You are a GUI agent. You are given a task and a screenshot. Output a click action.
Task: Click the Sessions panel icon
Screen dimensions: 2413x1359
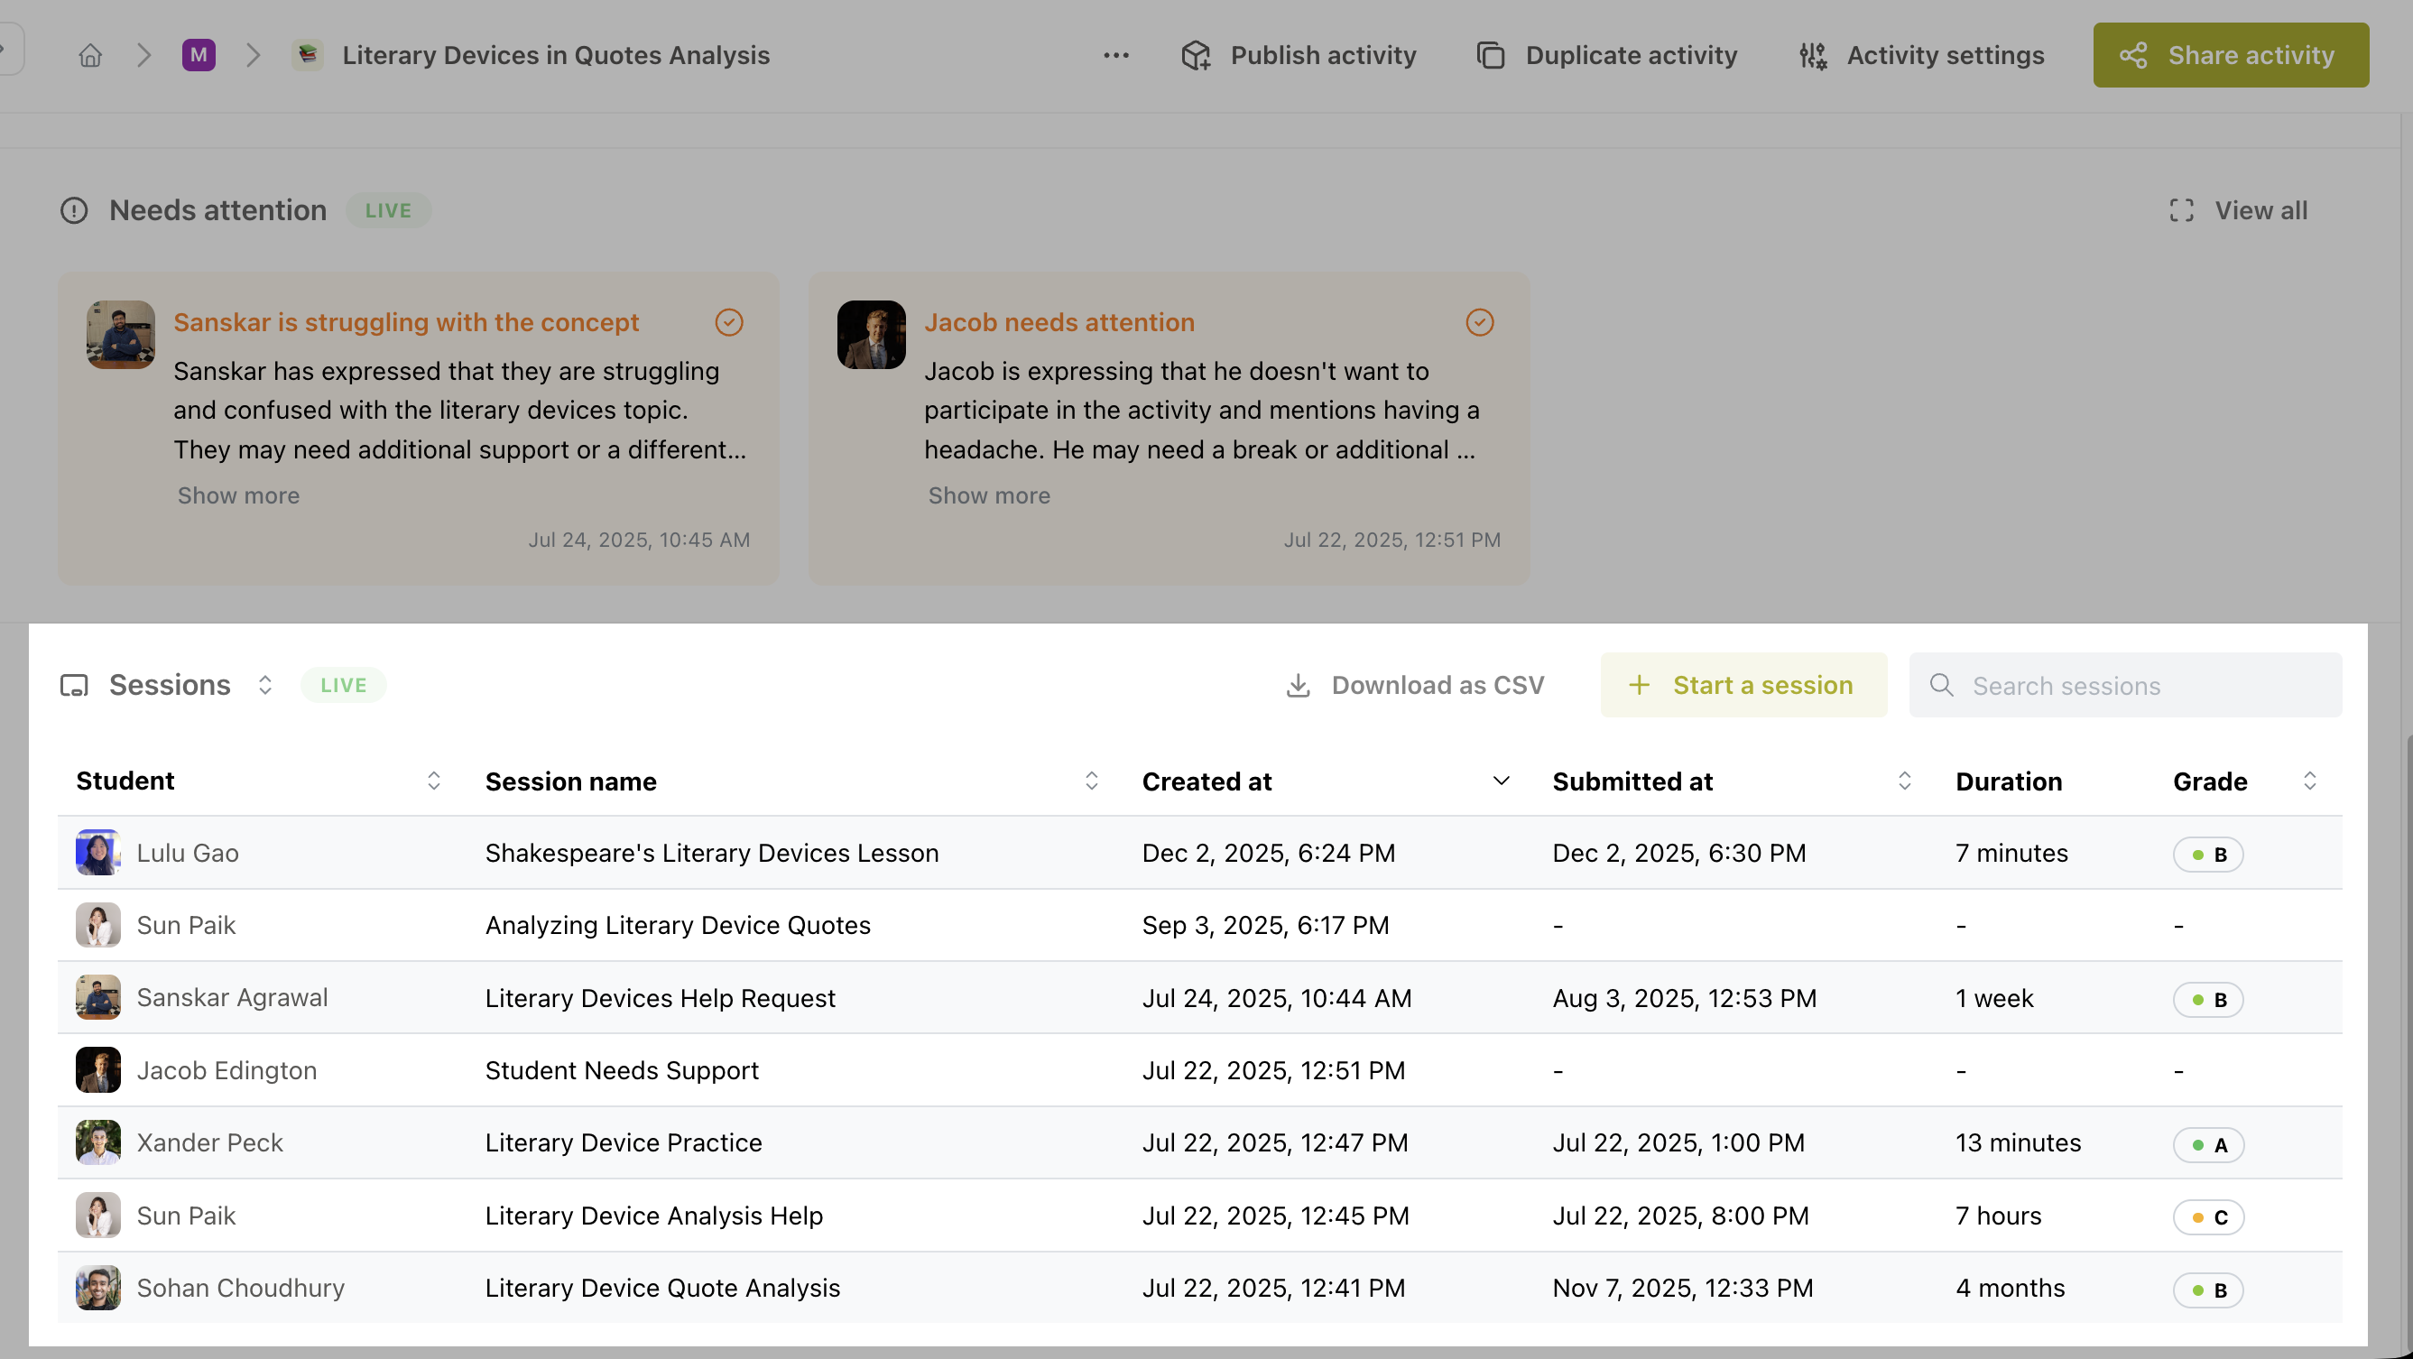coord(74,686)
